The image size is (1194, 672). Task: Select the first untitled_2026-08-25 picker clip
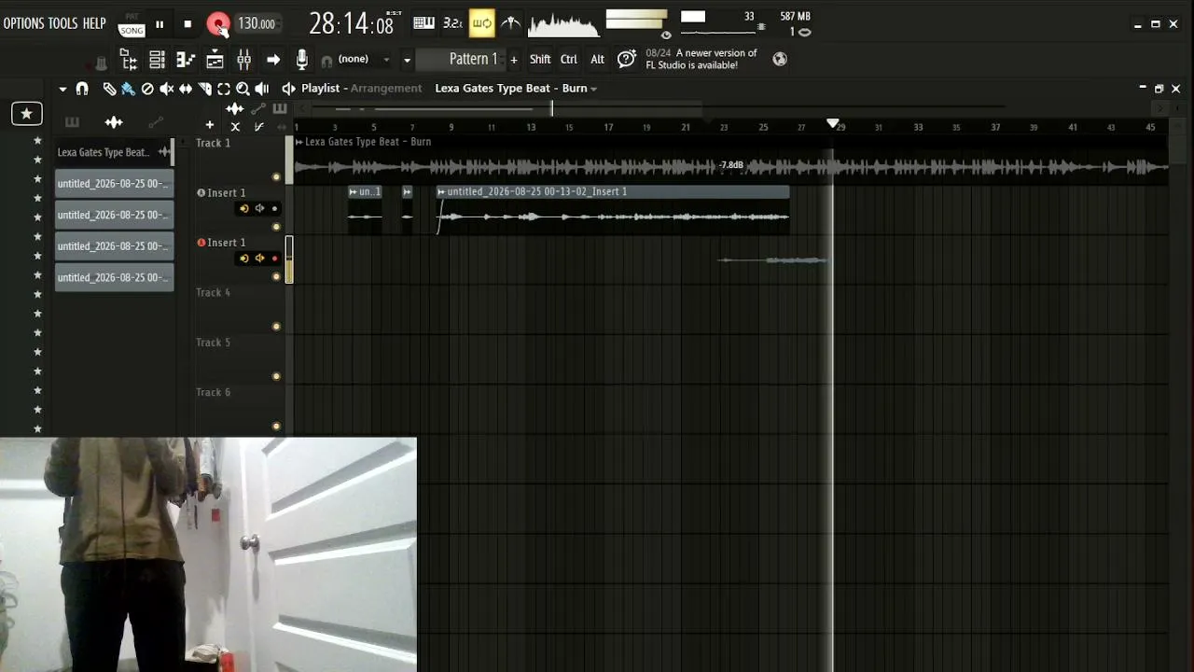[x=114, y=184]
